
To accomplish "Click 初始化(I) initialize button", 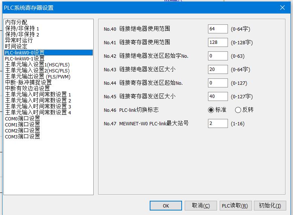I will coord(270,206).
